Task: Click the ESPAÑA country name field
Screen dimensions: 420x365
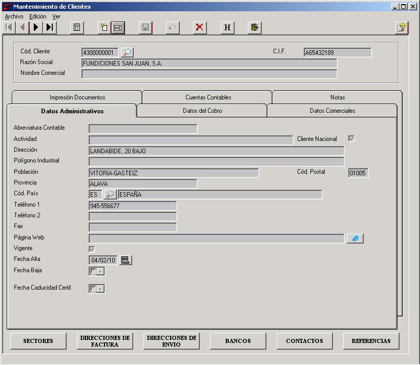Action: 220,194
